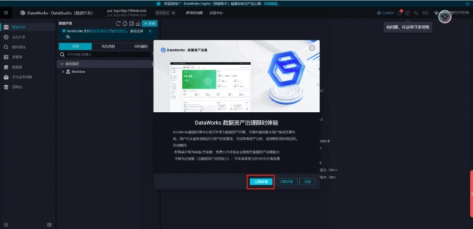
Task: Open the Copilot assistant
Action: pos(385,13)
